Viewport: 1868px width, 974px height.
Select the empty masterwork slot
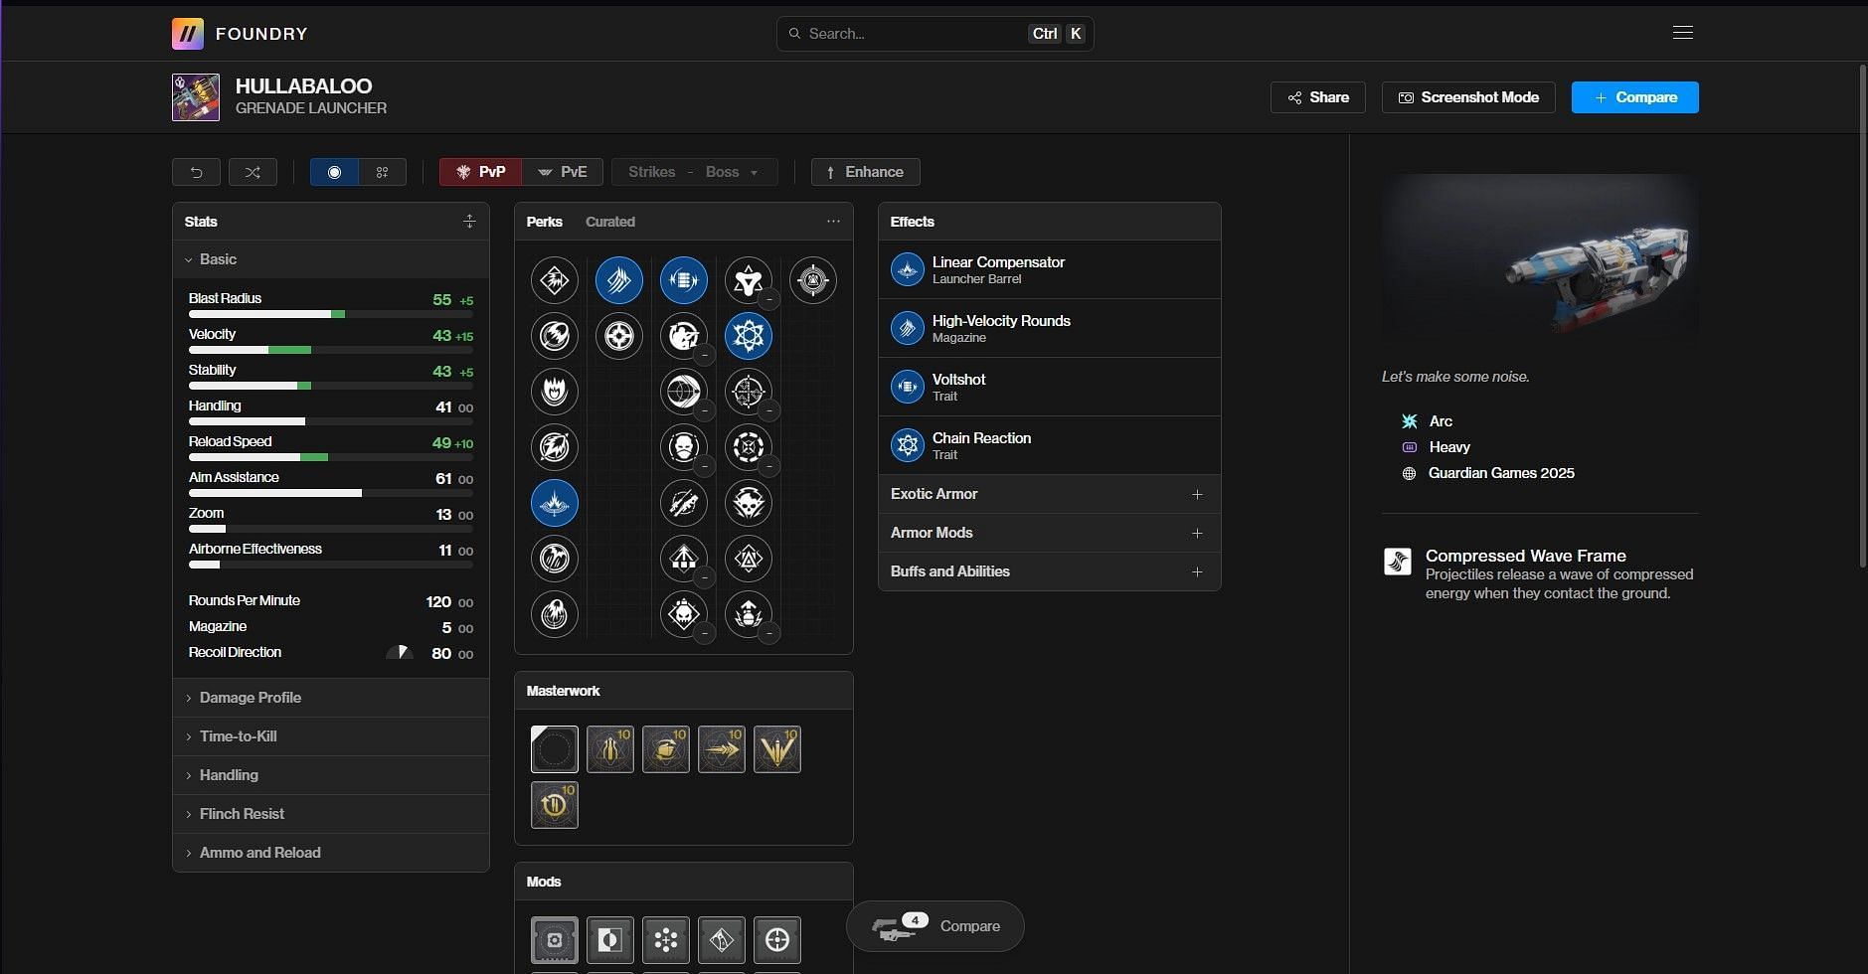click(554, 749)
